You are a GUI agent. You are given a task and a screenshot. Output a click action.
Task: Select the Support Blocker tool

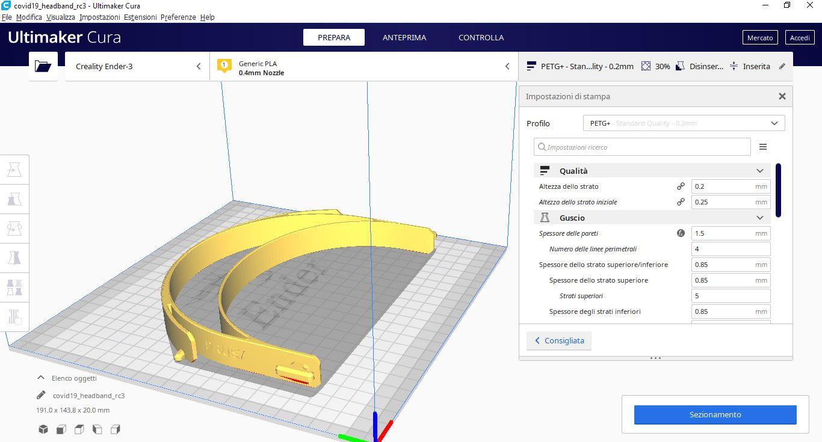pos(14,316)
